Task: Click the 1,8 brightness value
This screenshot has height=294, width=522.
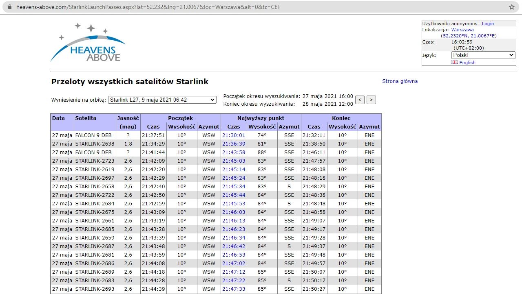Action: tap(128, 144)
